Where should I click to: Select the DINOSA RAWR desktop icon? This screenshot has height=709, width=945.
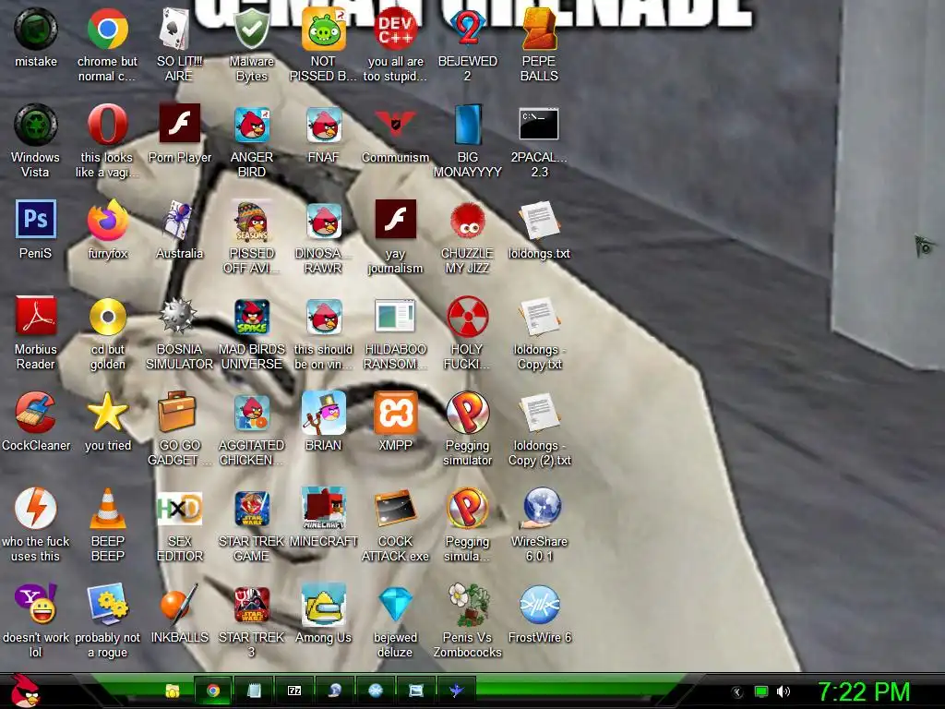(323, 221)
